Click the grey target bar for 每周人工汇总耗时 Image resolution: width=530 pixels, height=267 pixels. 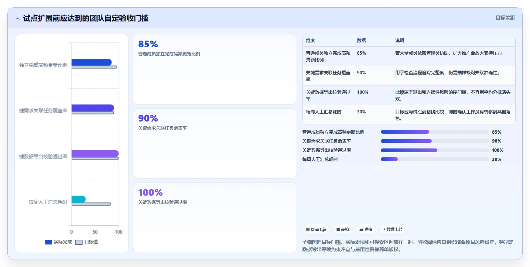pos(91,204)
